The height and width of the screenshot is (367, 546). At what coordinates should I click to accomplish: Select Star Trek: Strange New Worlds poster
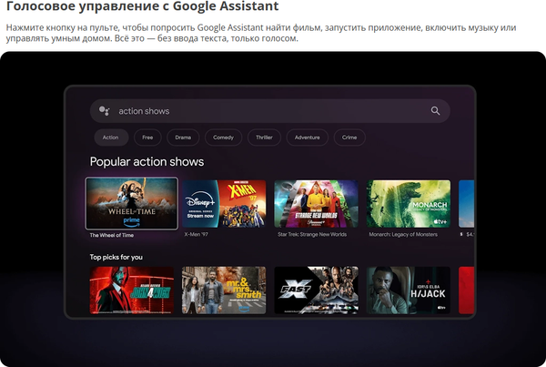(x=316, y=203)
